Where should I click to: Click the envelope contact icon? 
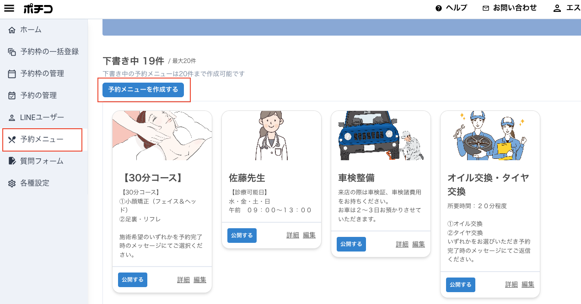coord(486,8)
